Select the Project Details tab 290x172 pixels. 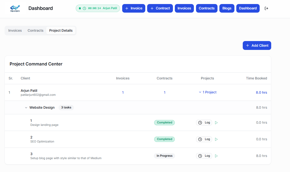point(61,31)
